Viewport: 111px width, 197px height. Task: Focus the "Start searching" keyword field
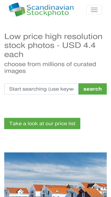(41, 89)
